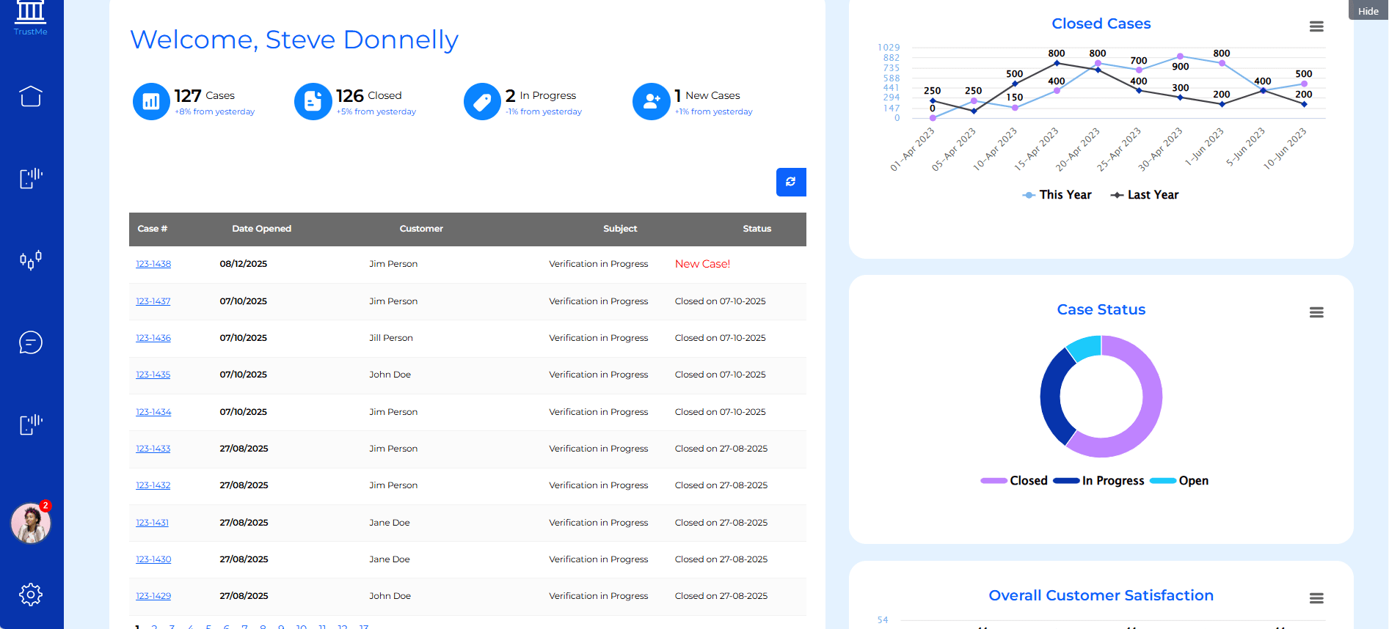Click the blue refresh table button
This screenshot has width=1389, height=629.
click(790, 182)
